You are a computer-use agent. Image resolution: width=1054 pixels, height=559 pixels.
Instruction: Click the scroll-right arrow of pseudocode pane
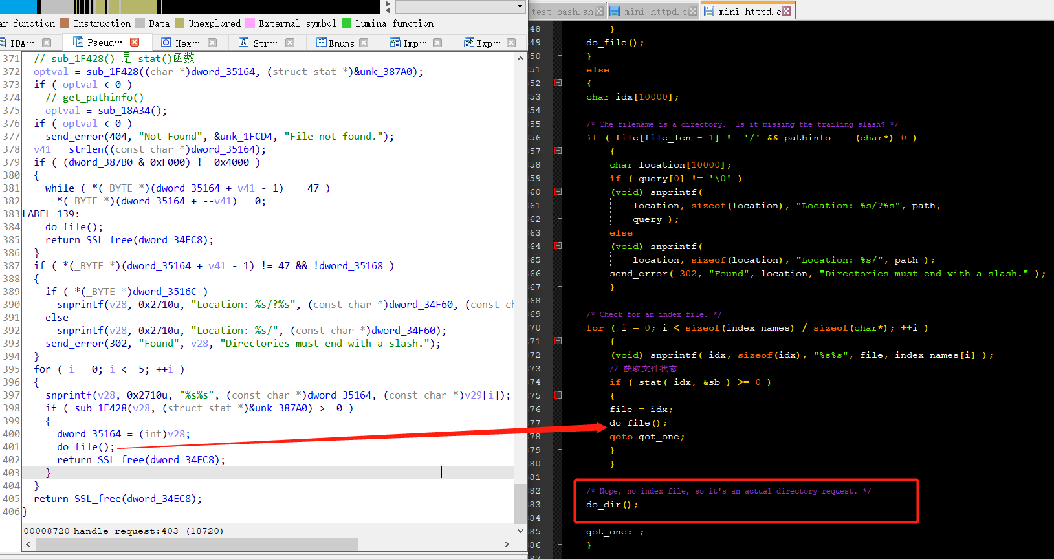coord(507,545)
